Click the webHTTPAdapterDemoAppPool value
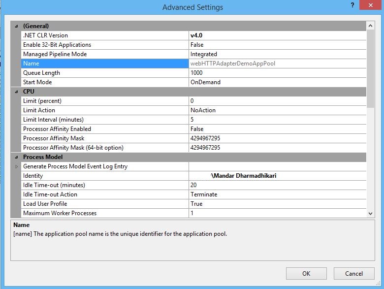 (278, 64)
